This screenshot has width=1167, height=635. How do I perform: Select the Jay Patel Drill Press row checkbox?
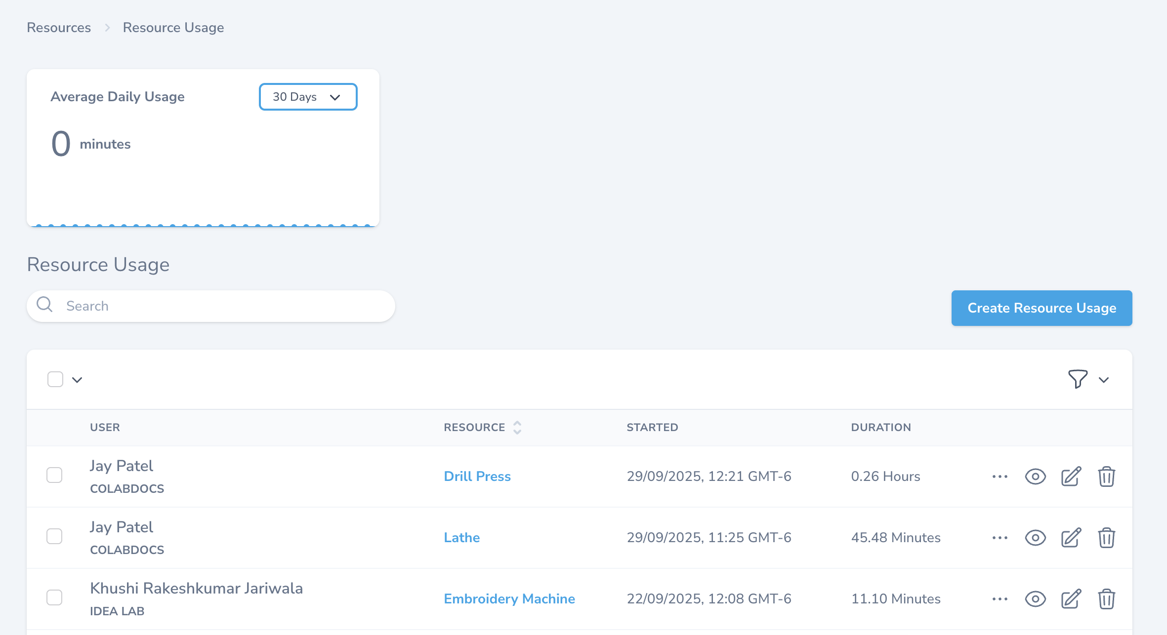point(54,475)
